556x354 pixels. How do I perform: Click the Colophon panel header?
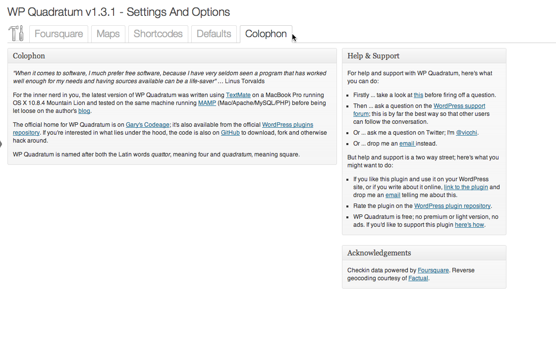[172, 56]
